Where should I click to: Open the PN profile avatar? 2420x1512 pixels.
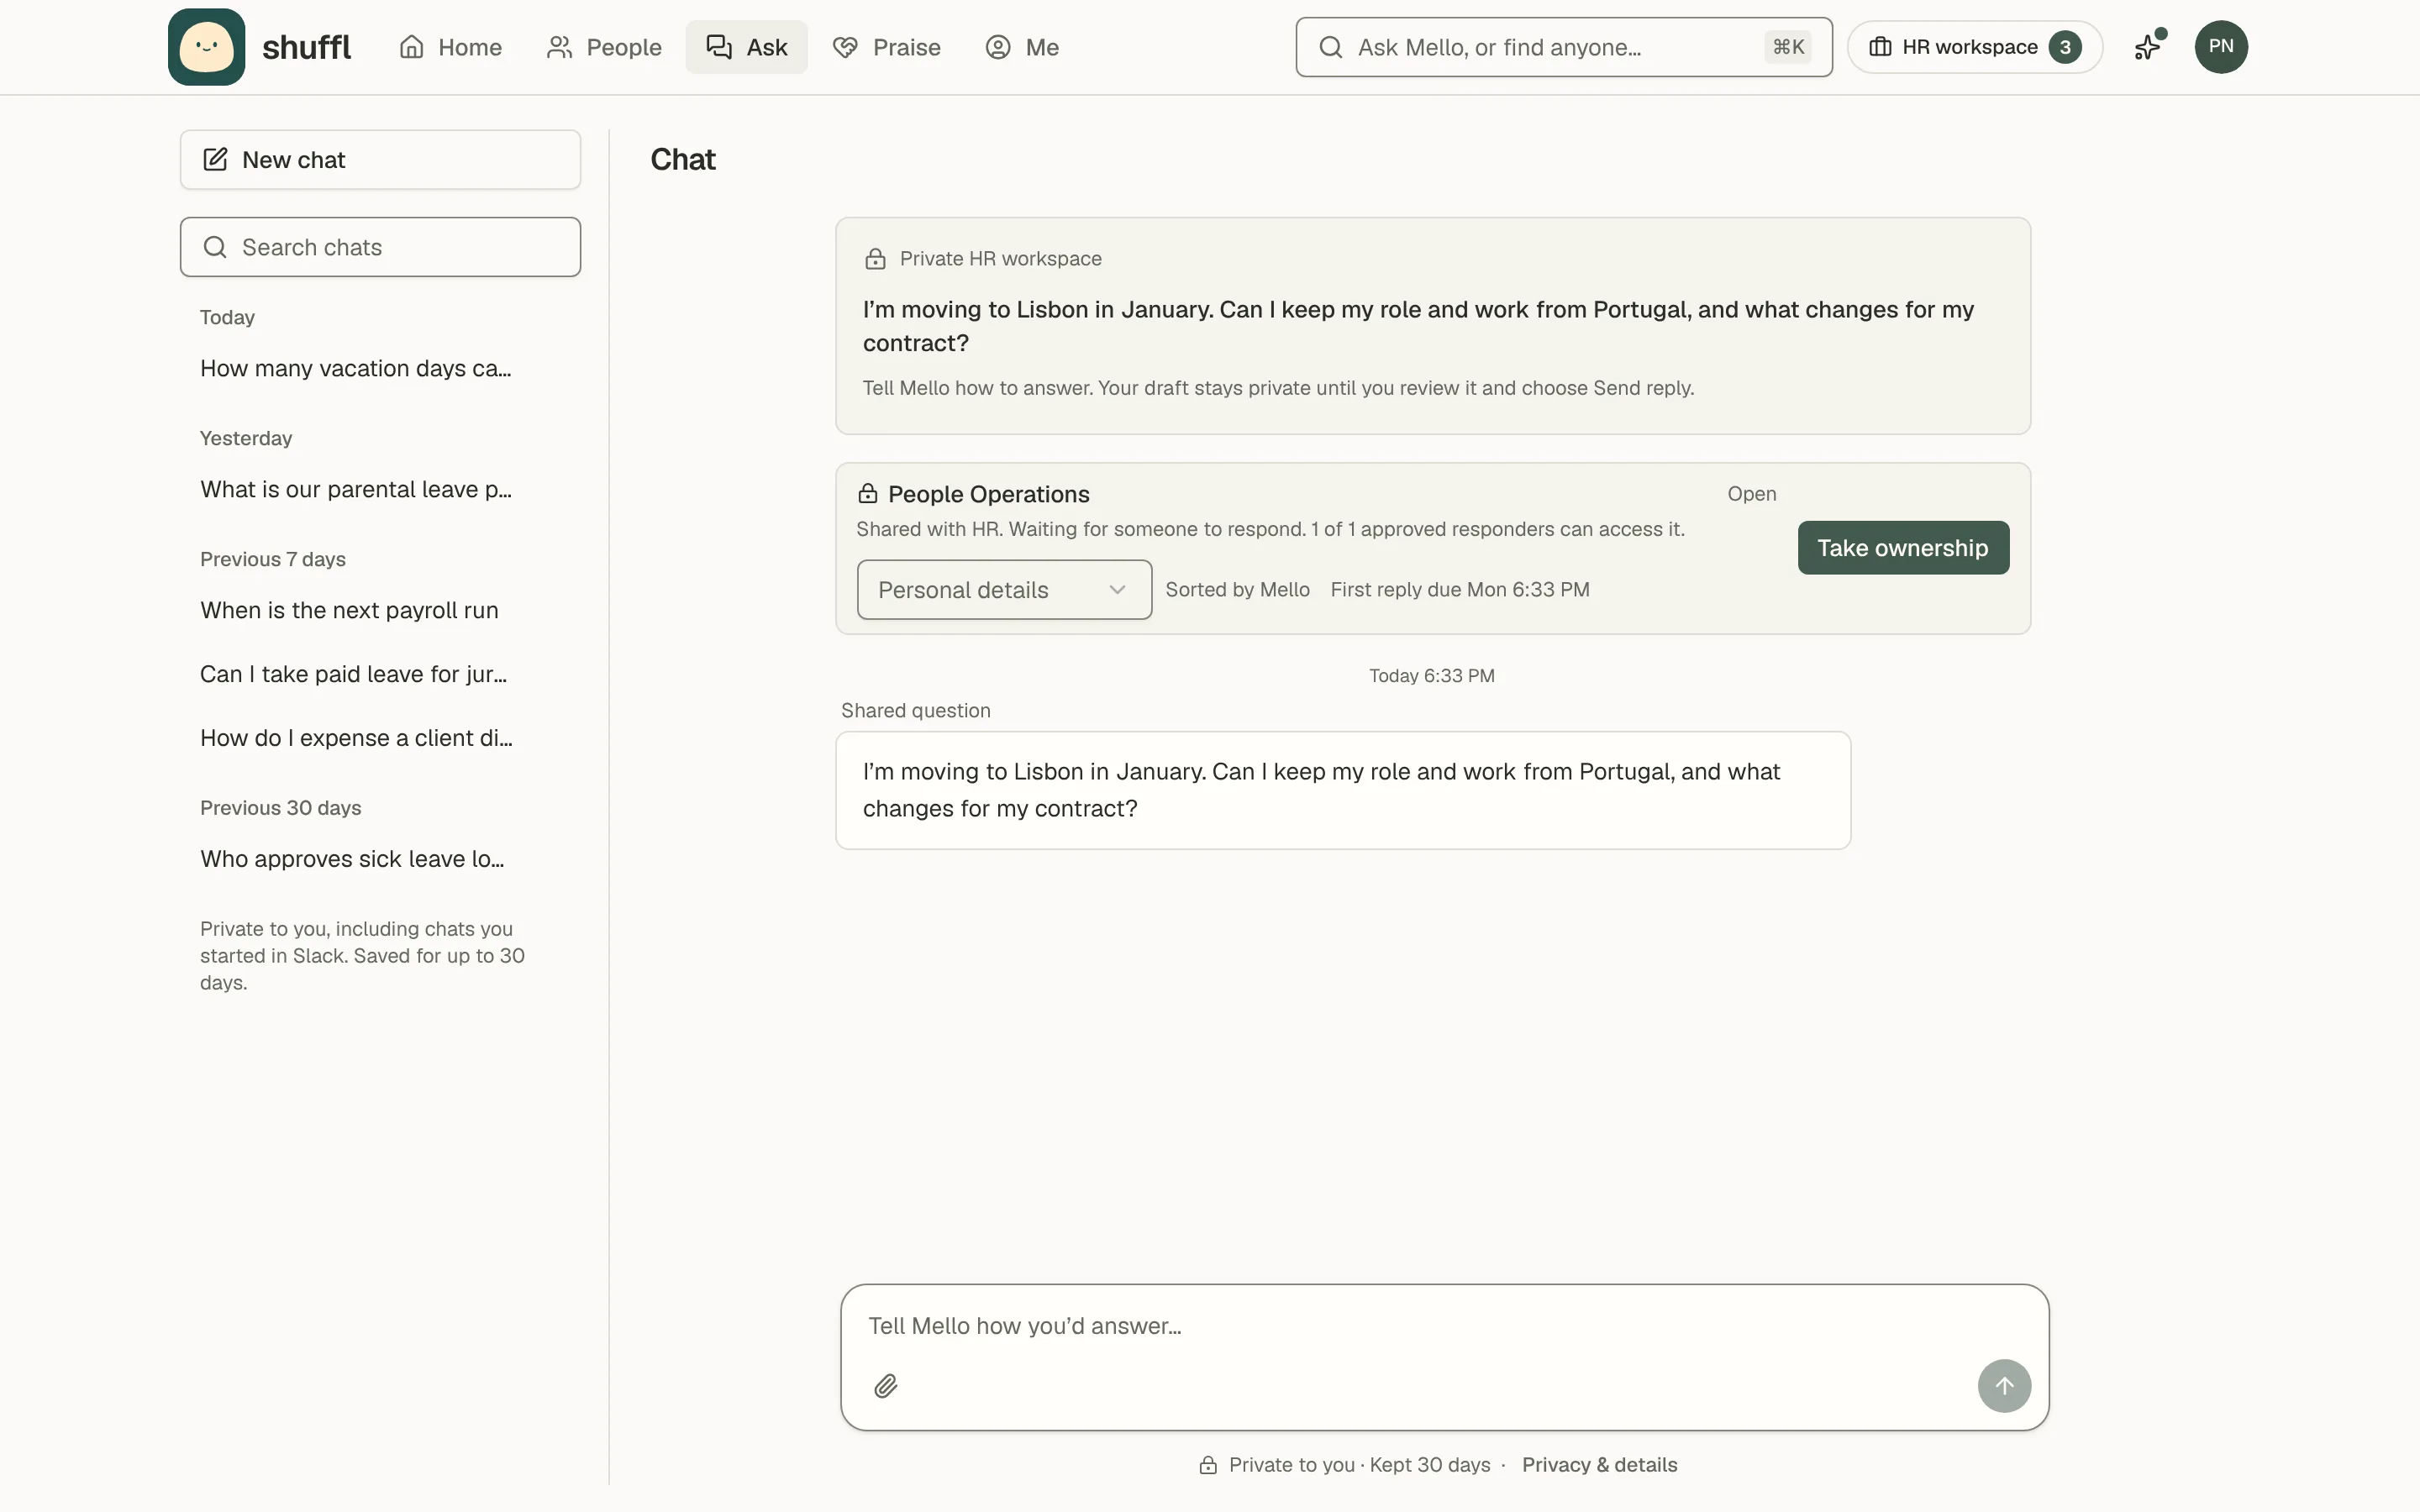pyautogui.click(x=2221, y=47)
